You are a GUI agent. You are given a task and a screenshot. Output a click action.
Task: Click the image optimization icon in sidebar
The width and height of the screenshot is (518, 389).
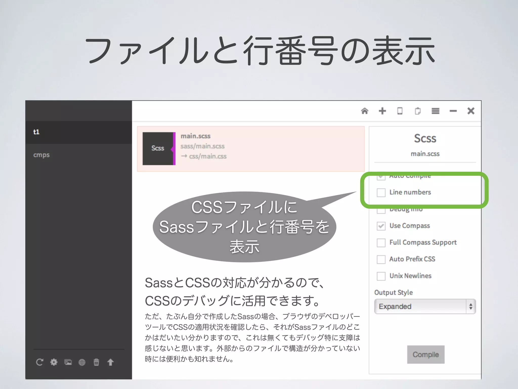click(x=68, y=362)
